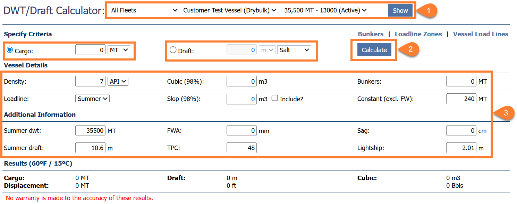The width and height of the screenshot is (517, 204).
Task: Enable the Slop Include checkbox
Action: tap(274, 99)
